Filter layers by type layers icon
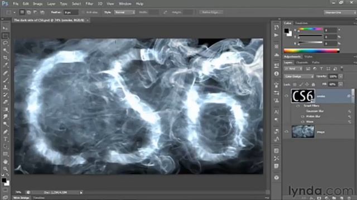Image resolution: width=357 pixels, height=200 pixels. point(321,68)
